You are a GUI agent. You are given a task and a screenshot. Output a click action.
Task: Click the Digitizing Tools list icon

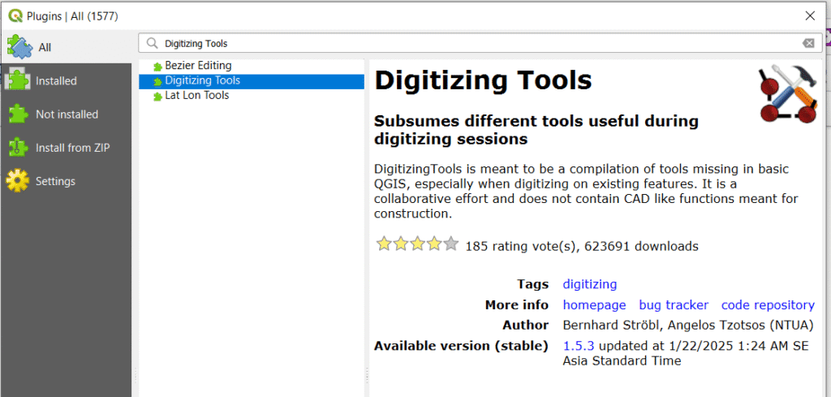pos(157,82)
